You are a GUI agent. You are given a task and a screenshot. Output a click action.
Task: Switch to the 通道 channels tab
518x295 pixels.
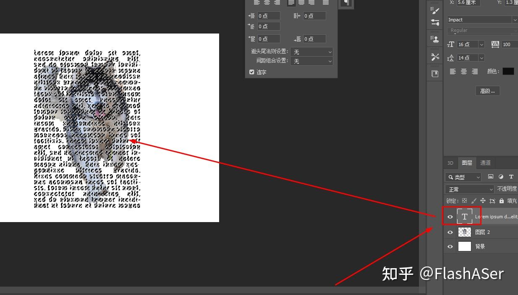pyautogui.click(x=485, y=163)
